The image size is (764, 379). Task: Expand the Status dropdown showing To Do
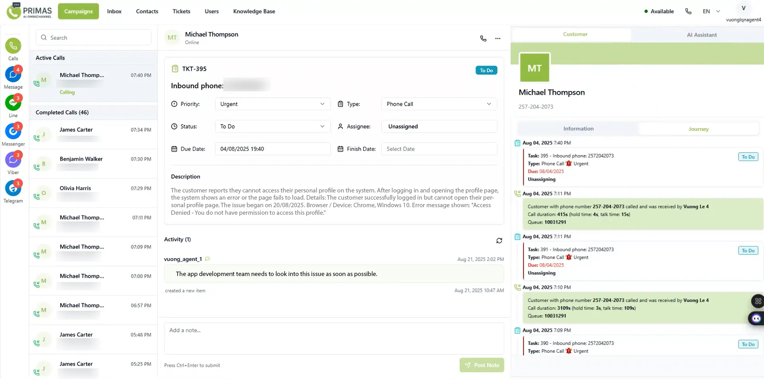272,126
